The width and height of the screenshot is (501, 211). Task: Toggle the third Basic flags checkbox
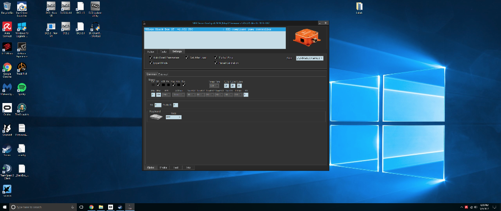163,85
